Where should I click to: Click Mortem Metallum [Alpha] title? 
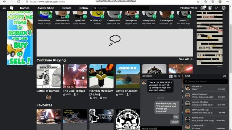click(x=101, y=92)
